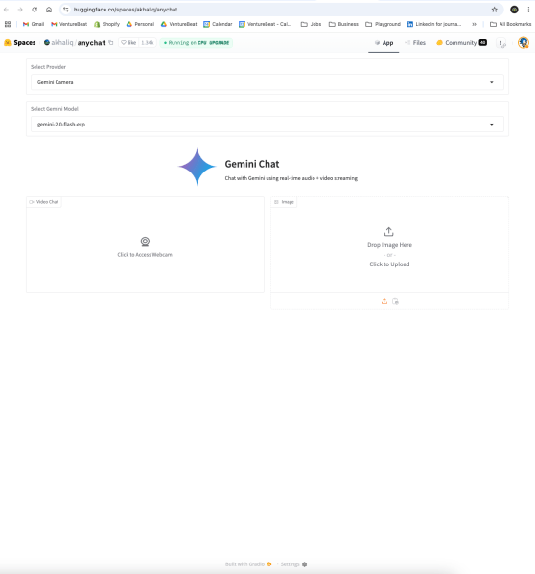Open the Business bookmark folder

tap(343, 24)
